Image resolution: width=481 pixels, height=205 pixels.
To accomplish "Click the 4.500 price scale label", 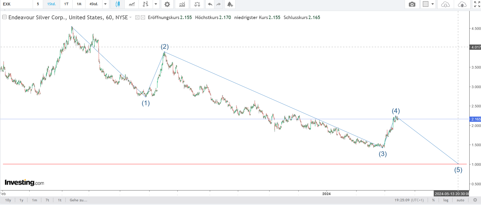I will (x=476, y=28).
